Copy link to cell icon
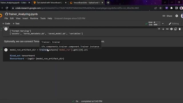Viewport: 183px width, 103px height. tap(167, 29)
